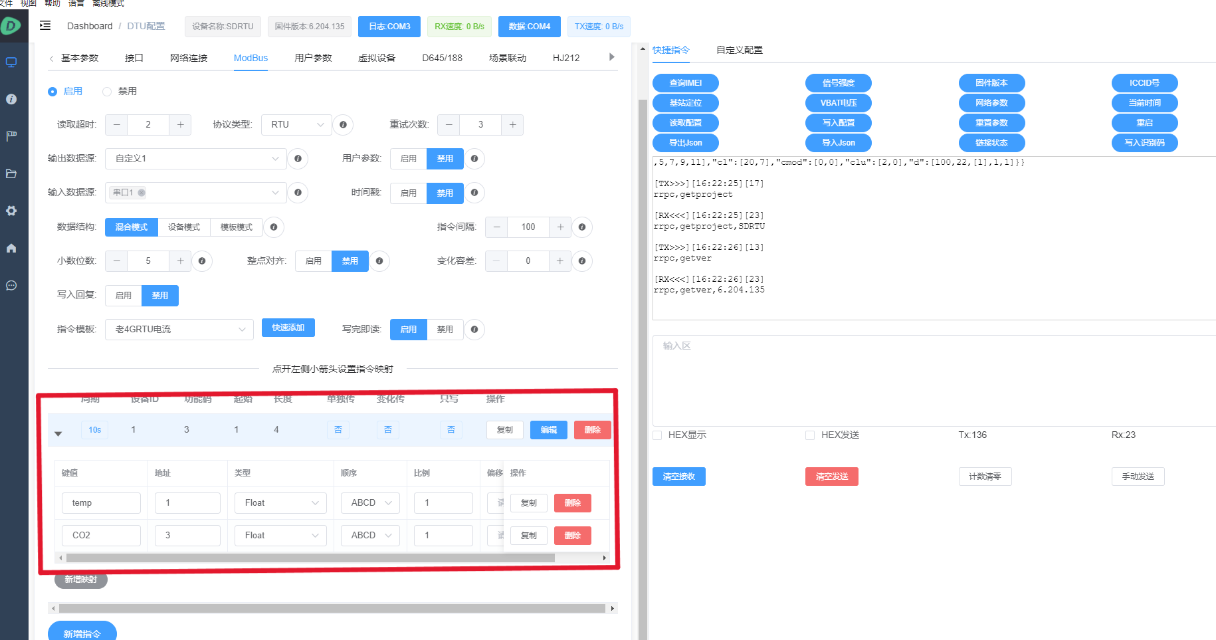Screen dimensions: 1216x640
Task: Open the folder icon in sidebar
Action: 11,173
